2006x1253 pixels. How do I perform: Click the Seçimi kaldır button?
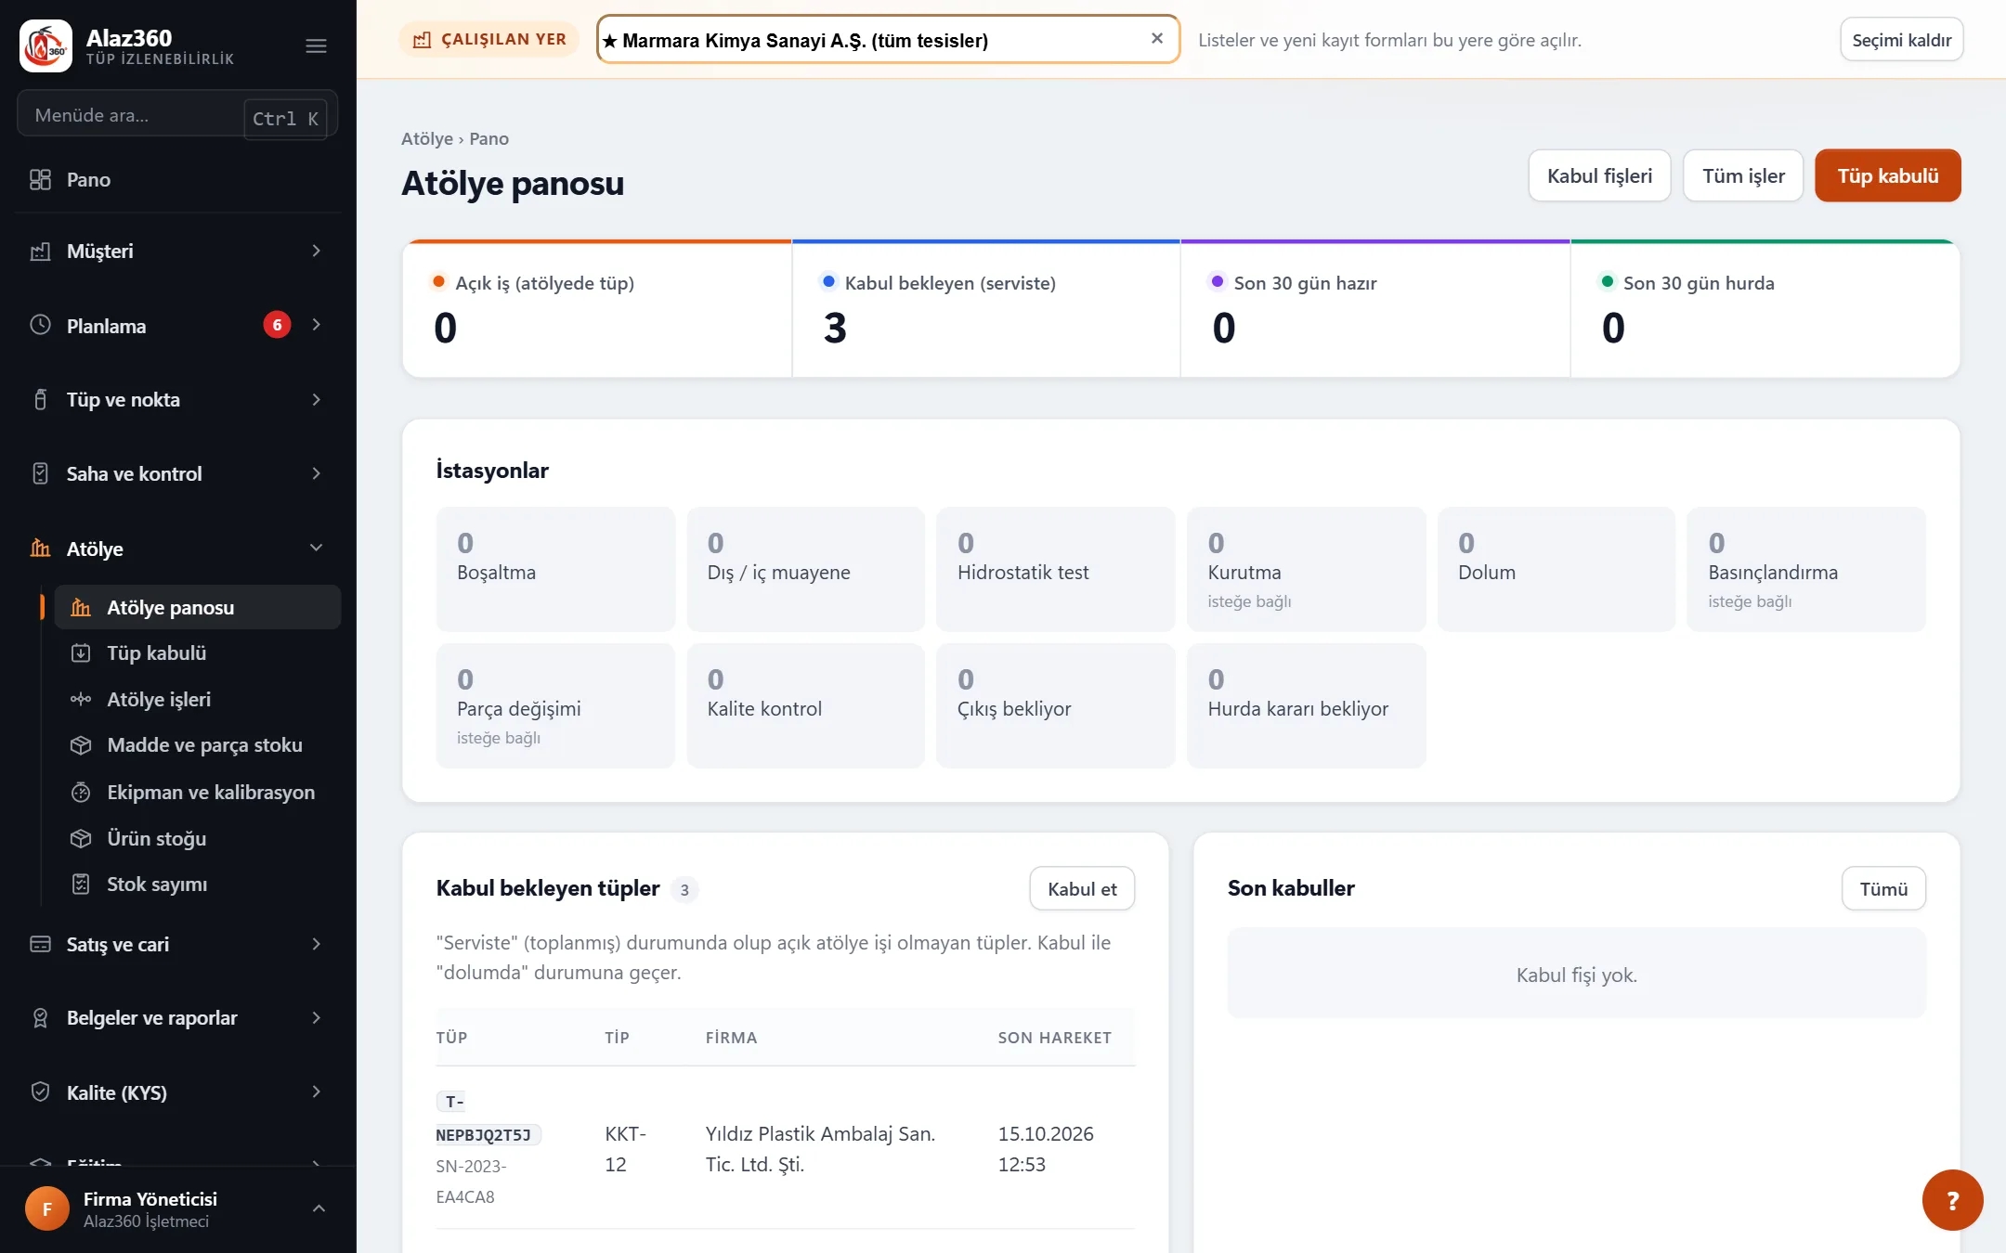pyautogui.click(x=1901, y=40)
